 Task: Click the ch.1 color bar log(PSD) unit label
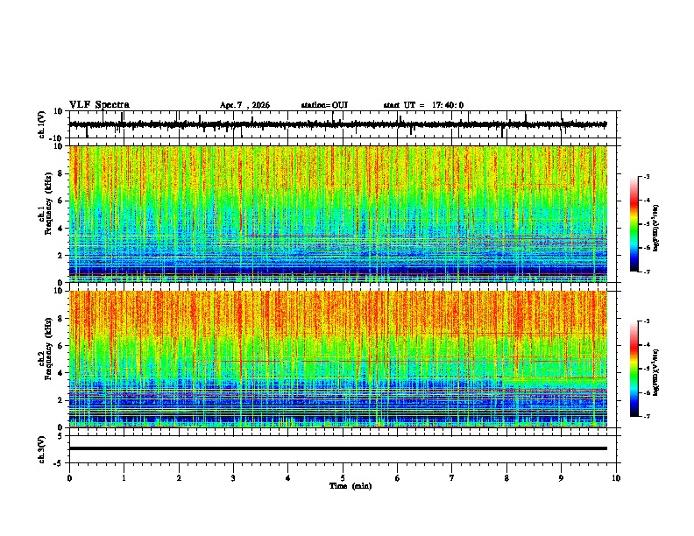(656, 229)
